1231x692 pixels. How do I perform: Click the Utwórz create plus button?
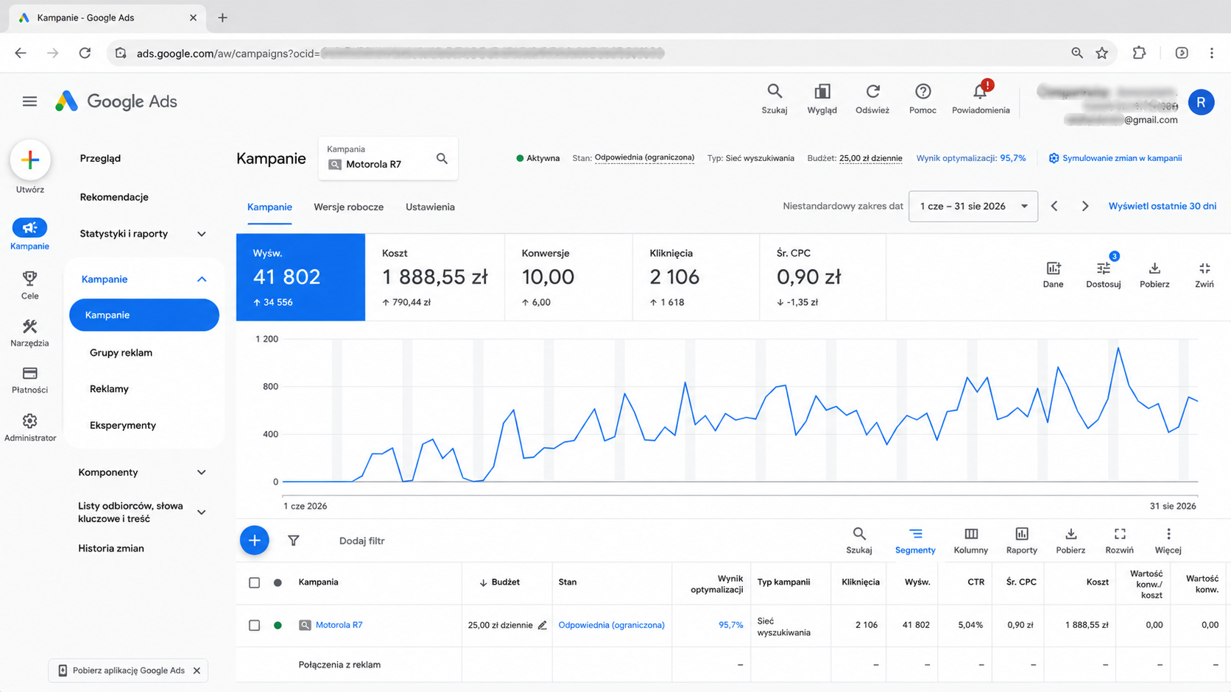30,160
